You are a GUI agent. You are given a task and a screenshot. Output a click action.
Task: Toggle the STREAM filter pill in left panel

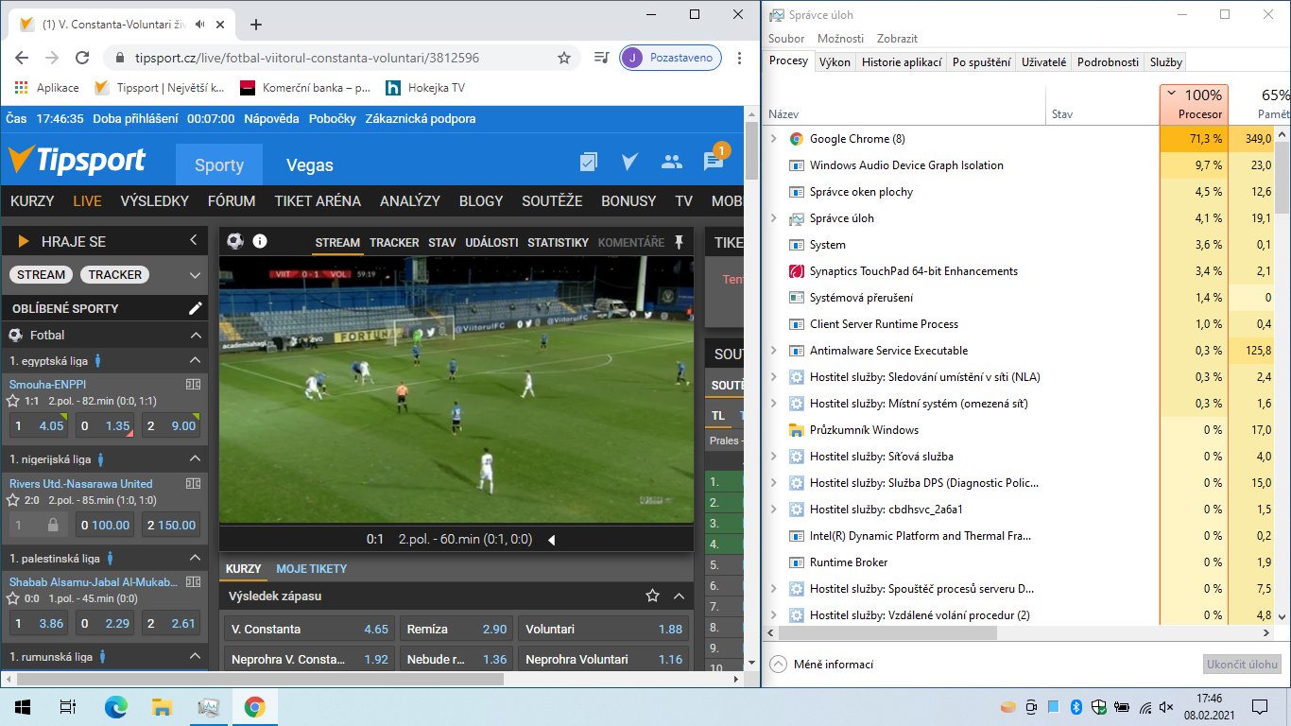[42, 275]
